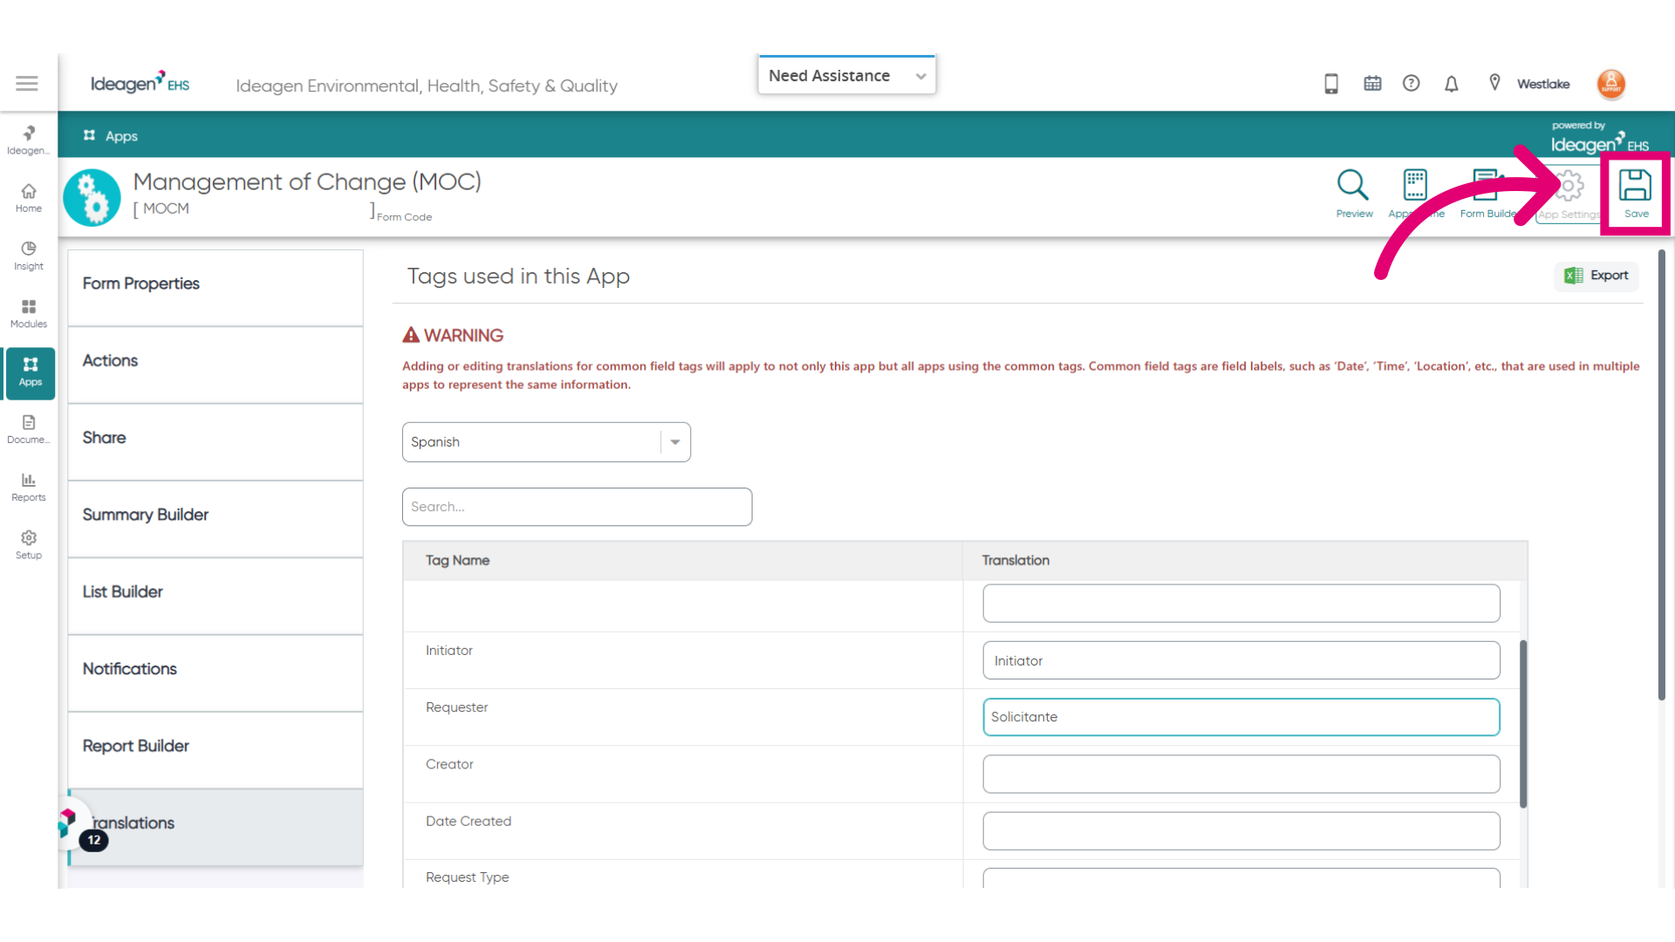Open the Actions tab
Viewport: 1675px width, 942px height.
pos(215,365)
